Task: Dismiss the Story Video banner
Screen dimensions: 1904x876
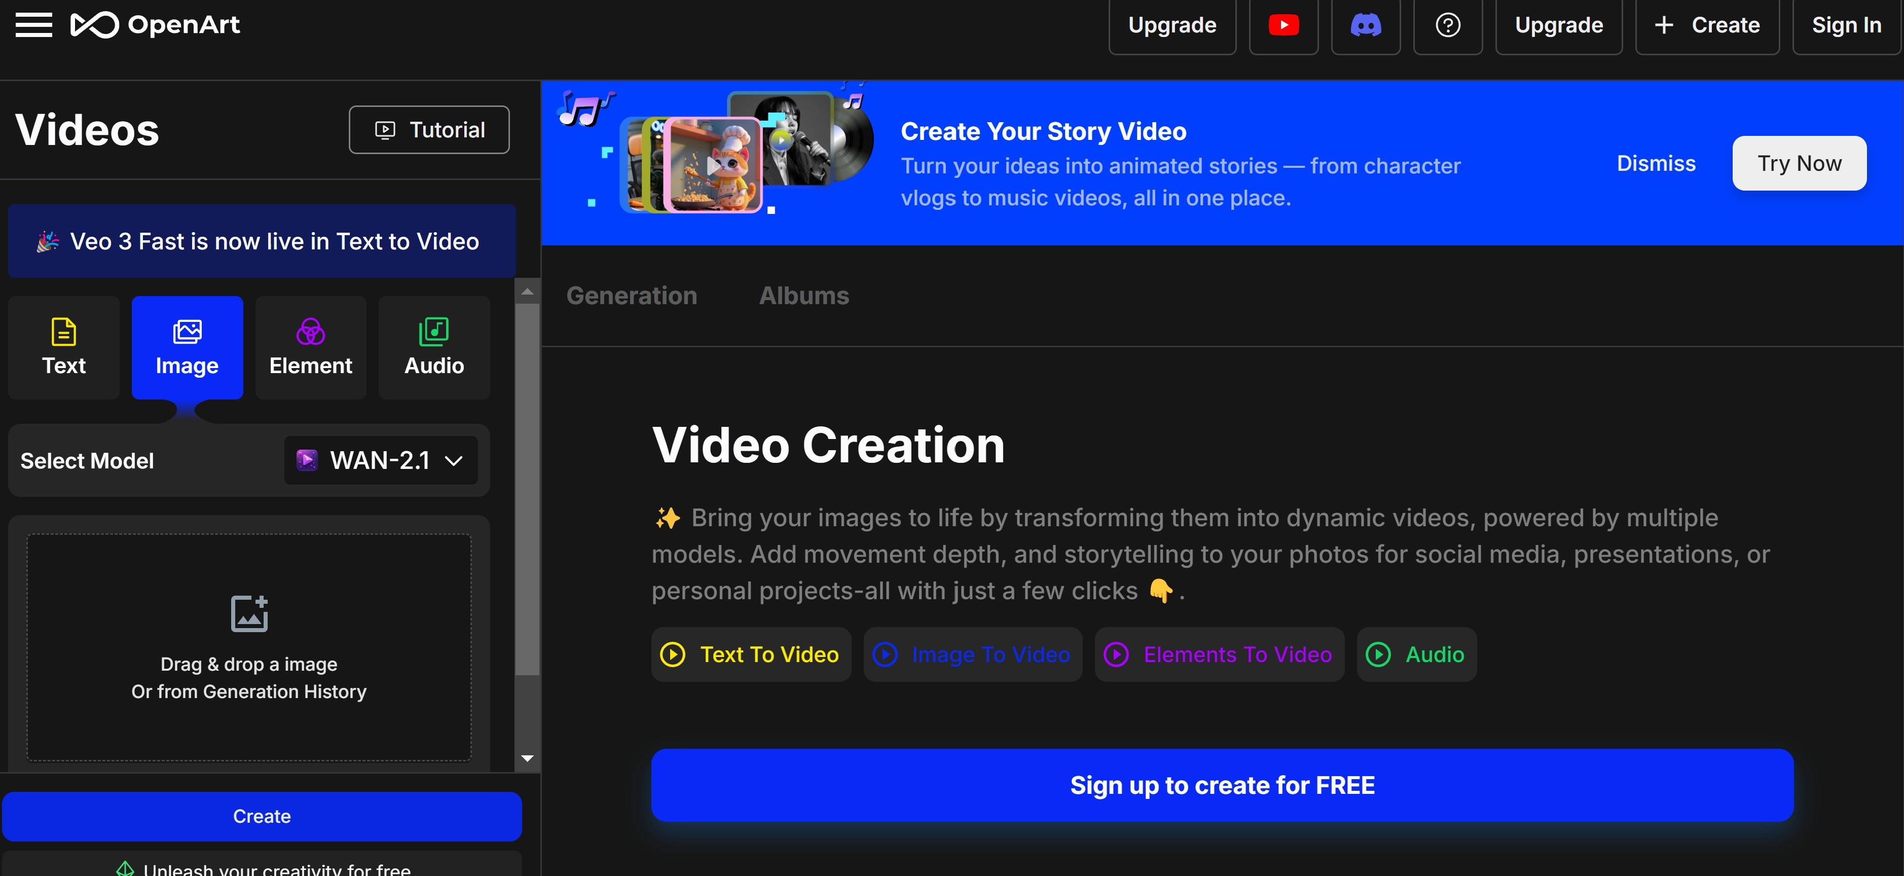Action: 1656,163
